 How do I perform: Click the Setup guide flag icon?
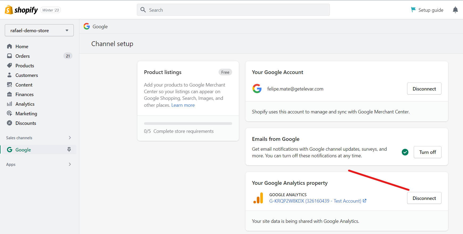413,10
